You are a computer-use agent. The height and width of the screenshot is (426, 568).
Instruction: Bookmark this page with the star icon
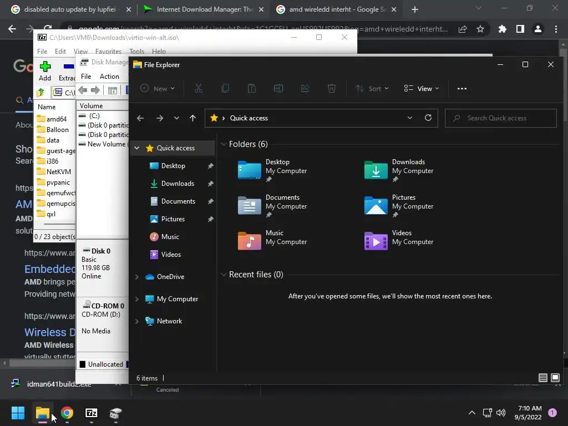[480, 29]
